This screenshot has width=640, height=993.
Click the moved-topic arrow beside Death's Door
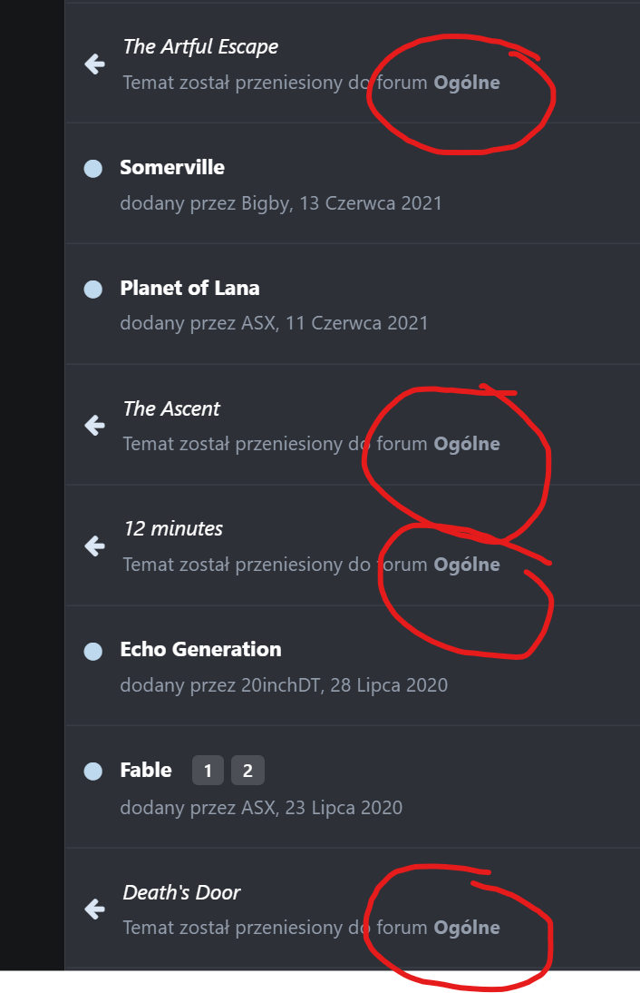tap(95, 909)
